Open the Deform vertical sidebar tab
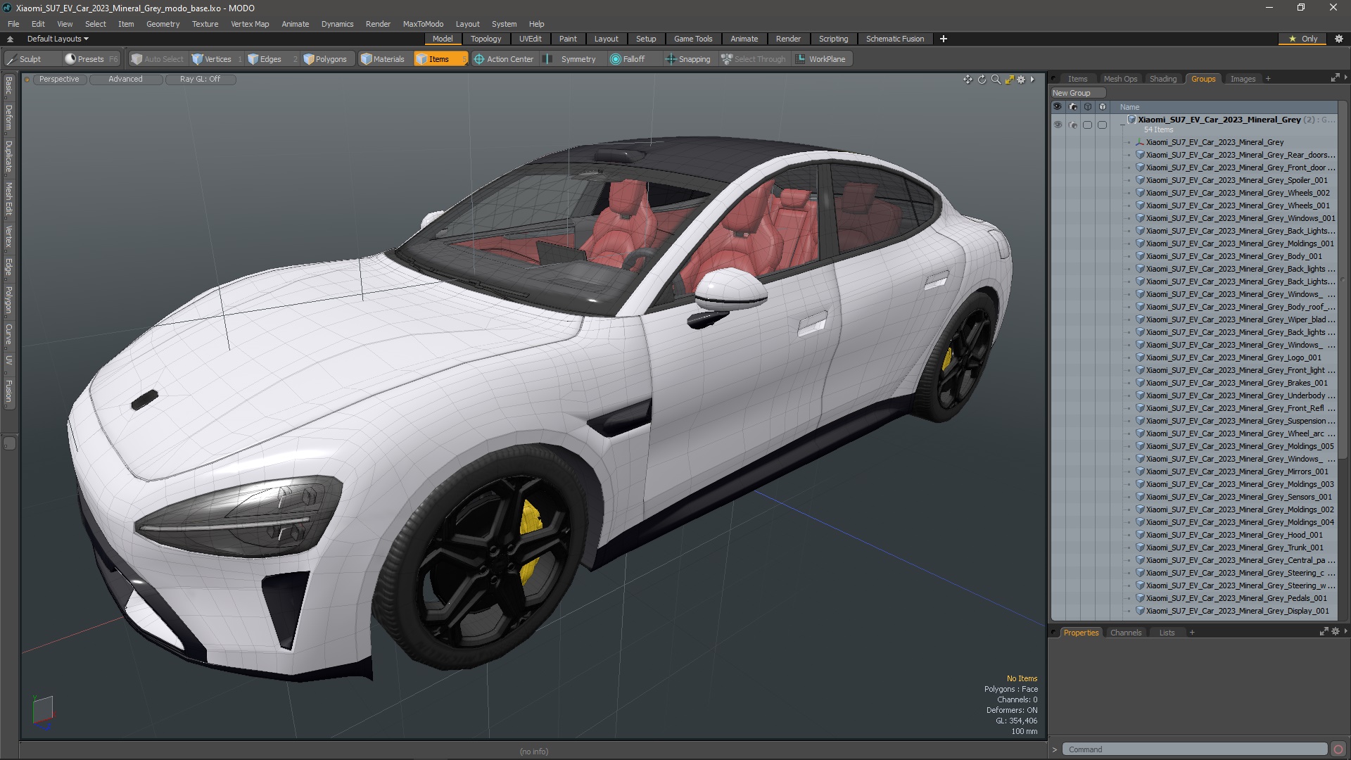Viewport: 1351px width, 760px height. click(x=8, y=118)
